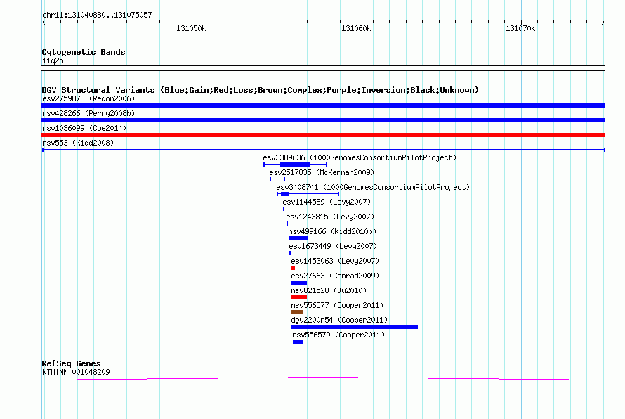
Task: Click the esv1673449 (Levy2007) label
Action: point(333,246)
